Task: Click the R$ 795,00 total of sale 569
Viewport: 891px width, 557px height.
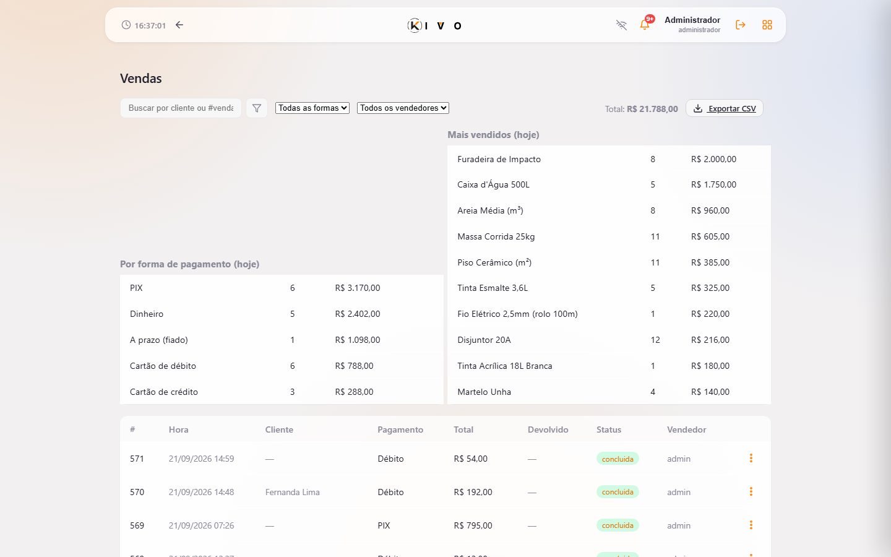Action: point(473,525)
